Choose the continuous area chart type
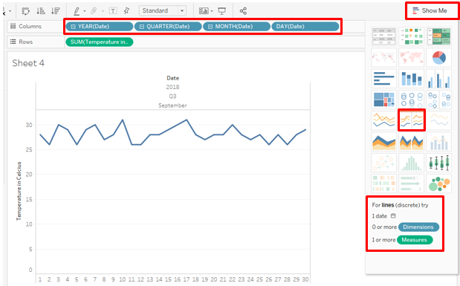Viewport: 460px width, 286px height. (383, 141)
